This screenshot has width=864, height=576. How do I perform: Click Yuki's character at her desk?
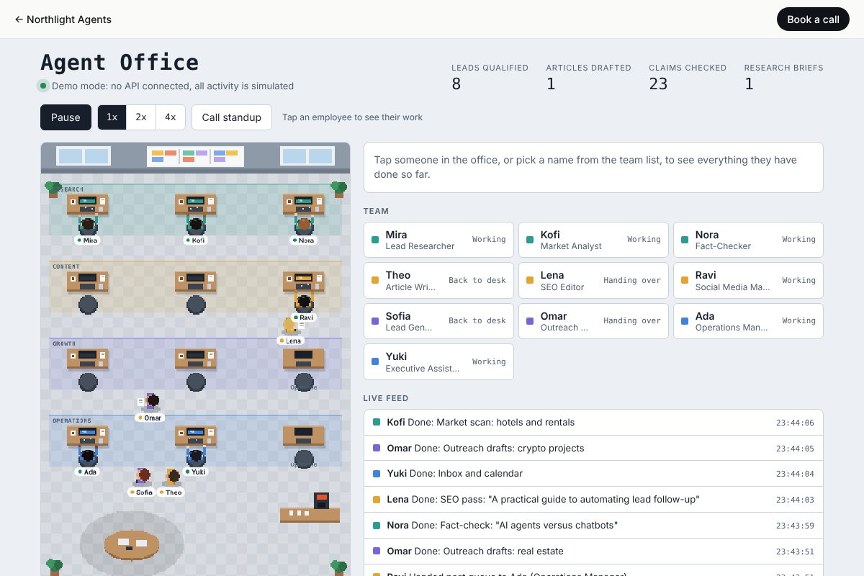(196, 456)
